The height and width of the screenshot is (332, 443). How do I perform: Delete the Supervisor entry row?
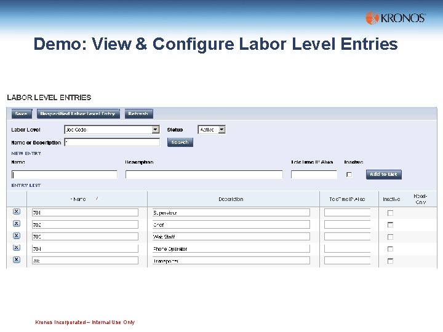(x=17, y=211)
